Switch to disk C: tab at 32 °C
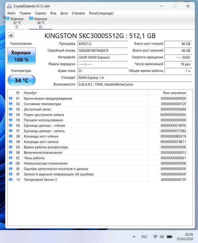Screen dimensions: 198x243 click(x=17, y=23)
